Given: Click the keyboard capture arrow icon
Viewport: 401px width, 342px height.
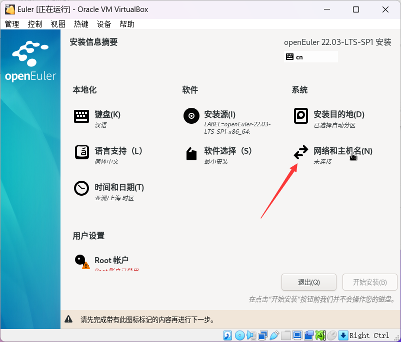Looking at the screenshot, I should click(x=343, y=336).
